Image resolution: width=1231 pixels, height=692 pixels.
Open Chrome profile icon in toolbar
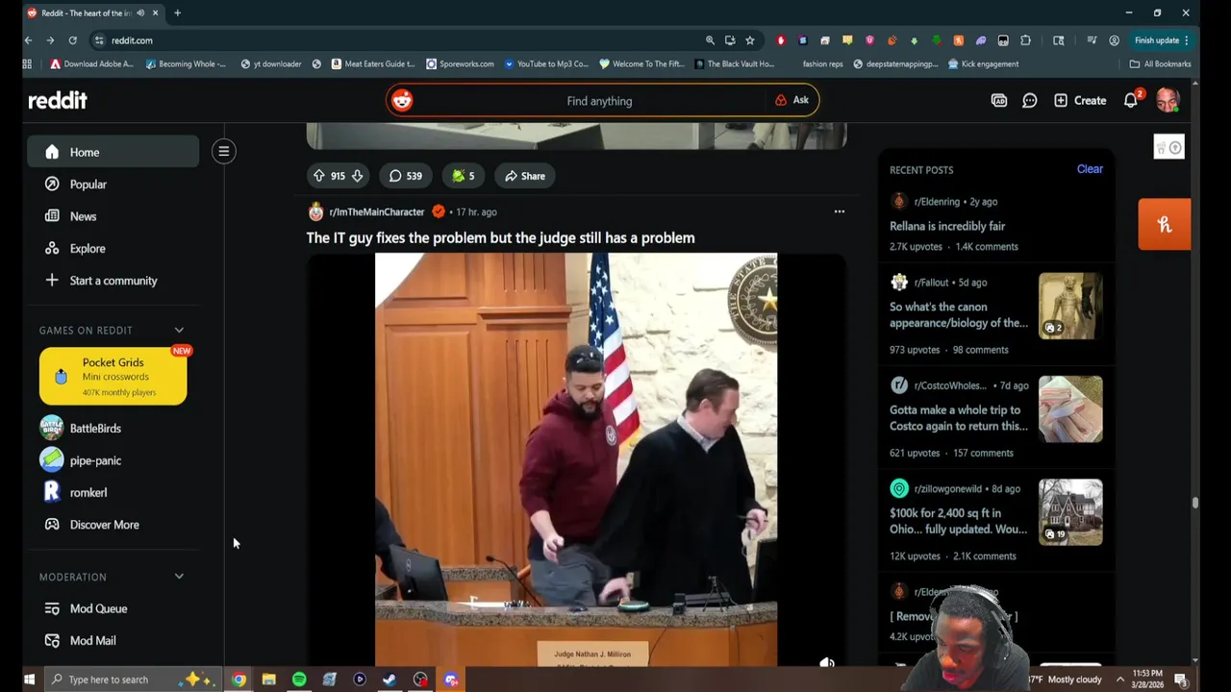pos(1114,40)
